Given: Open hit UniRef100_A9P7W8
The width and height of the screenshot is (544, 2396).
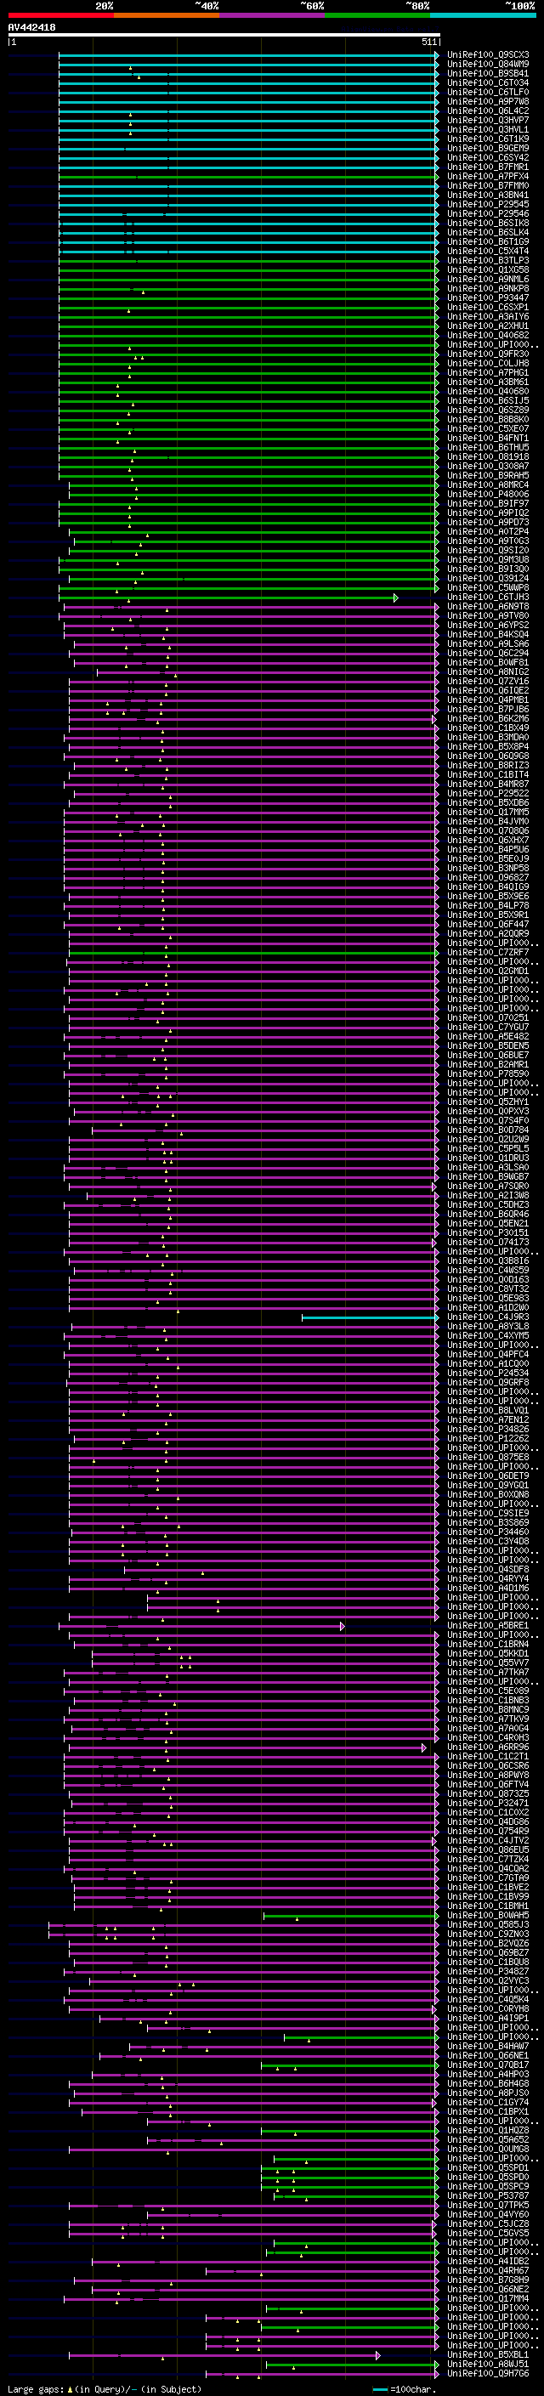Looking at the screenshot, I should (x=488, y=101).
